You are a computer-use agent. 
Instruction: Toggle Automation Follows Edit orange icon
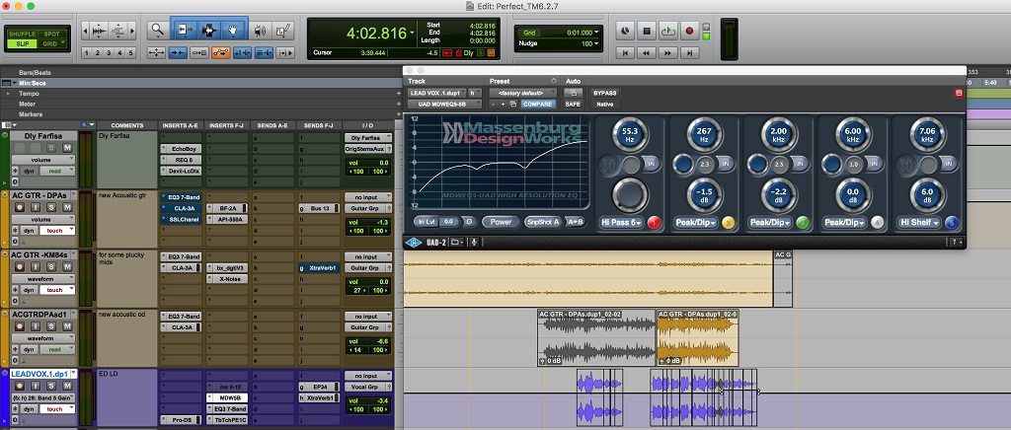pyautogui.click(x=220, y=53)
